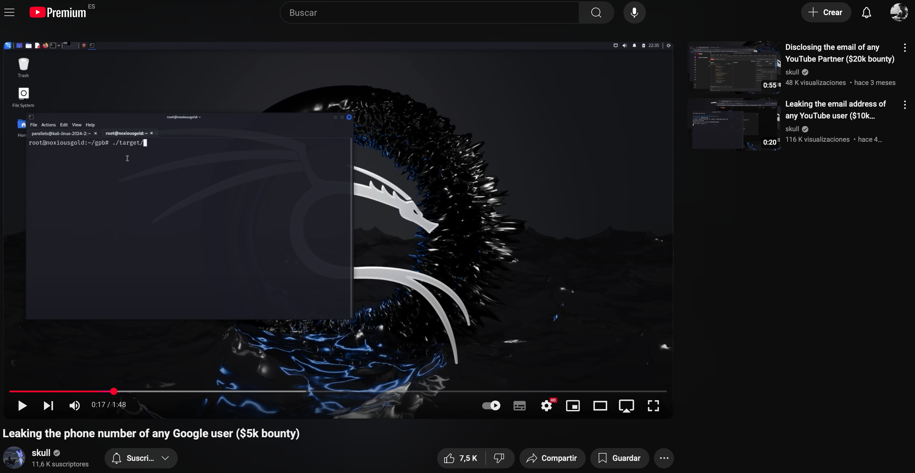915x473 pixels.
Task: Toggle subtitles captions button
Action: [x=519, y=405]
